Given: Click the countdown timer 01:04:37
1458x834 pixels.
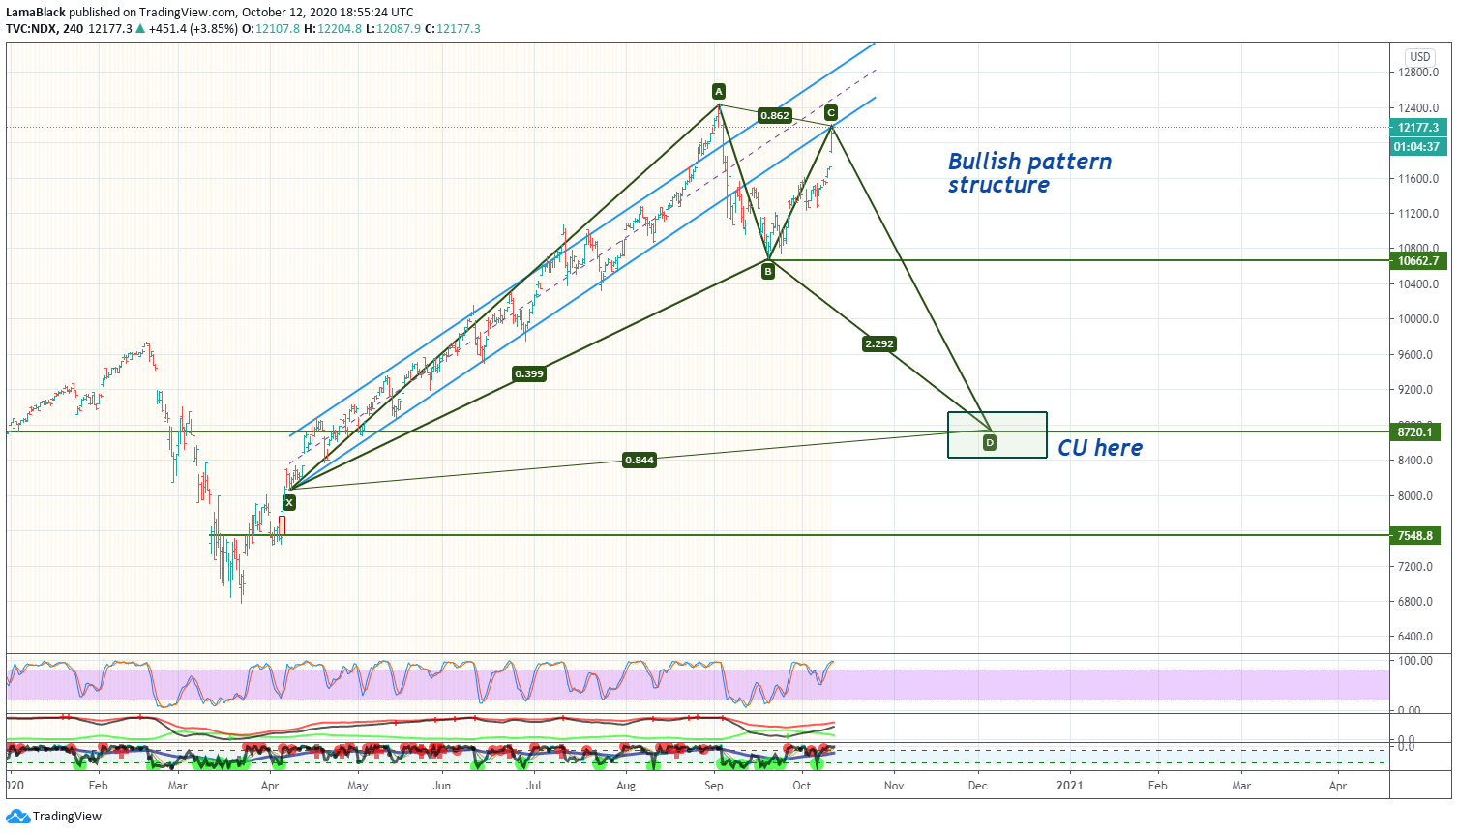Looking at the screenshot, I should coord(1417,147).
